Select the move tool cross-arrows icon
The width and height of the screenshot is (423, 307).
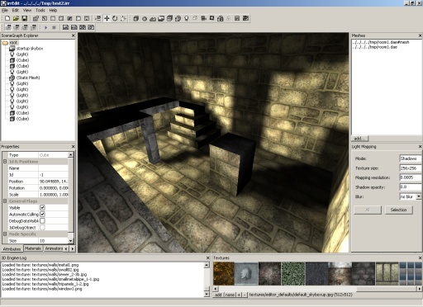[107, 18]
